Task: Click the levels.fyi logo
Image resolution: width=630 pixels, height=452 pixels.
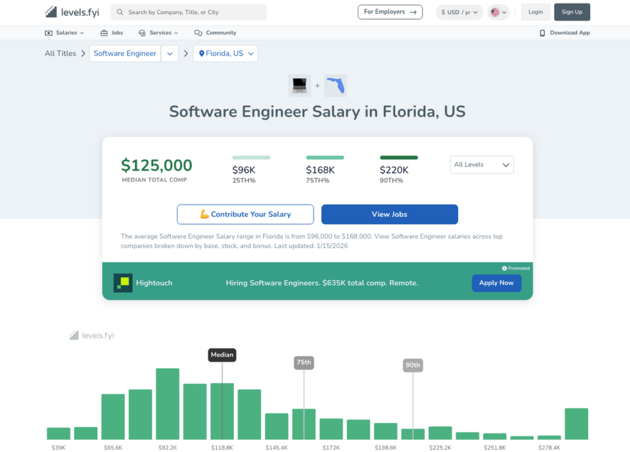Action: coord(71,11)
